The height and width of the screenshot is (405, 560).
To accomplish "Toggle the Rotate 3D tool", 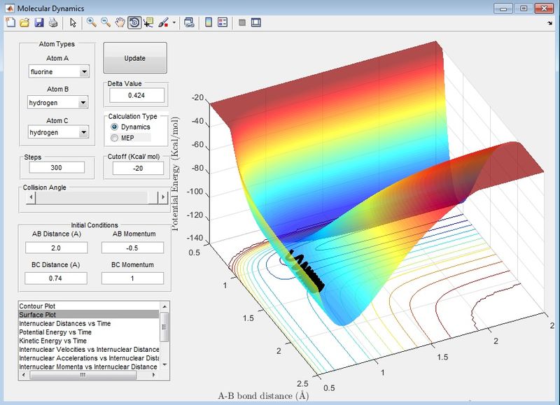I will 134,23.
